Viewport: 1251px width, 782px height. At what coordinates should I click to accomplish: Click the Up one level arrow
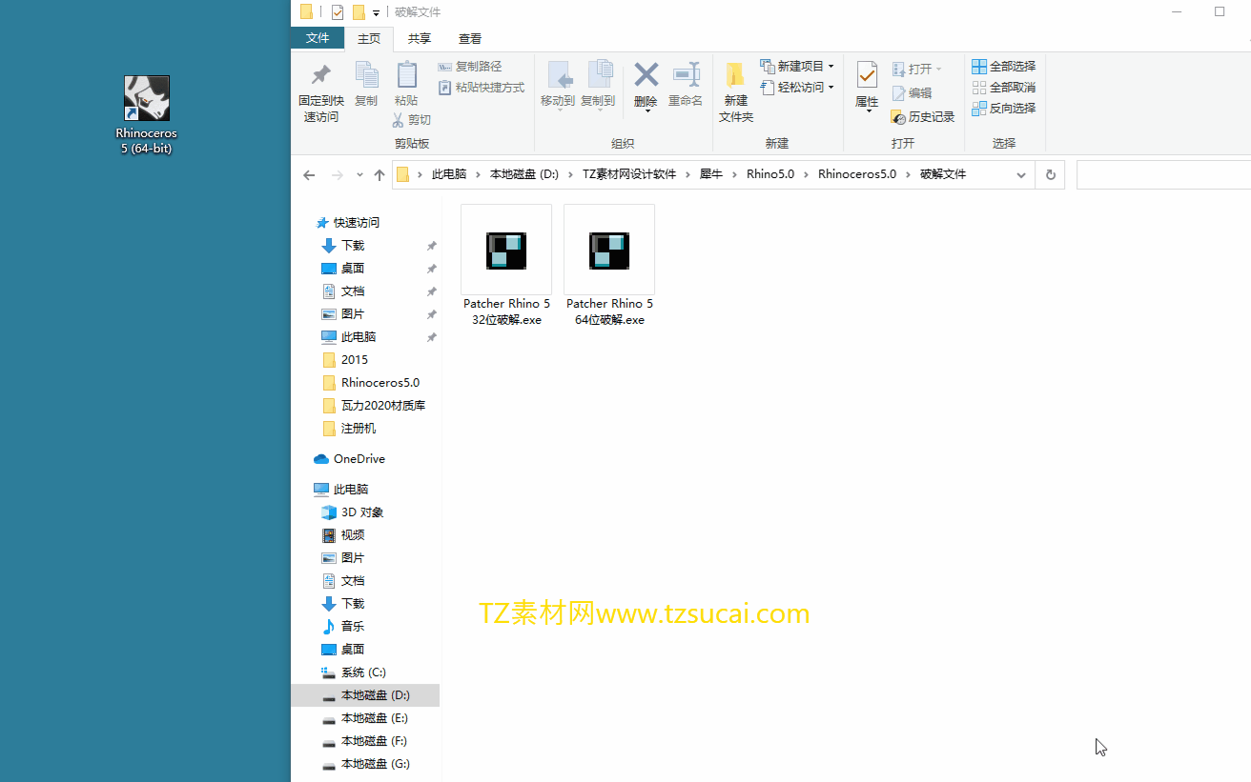click(x=379, y=175)
